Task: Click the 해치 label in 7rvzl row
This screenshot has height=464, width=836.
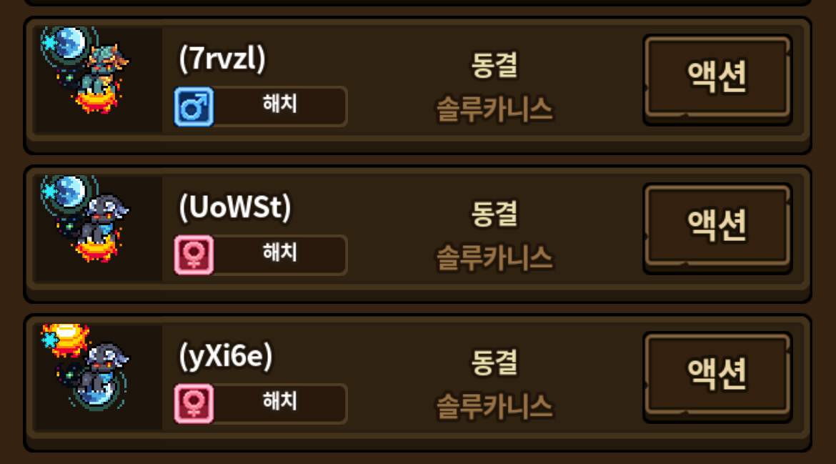Action: tap(279, 104)
